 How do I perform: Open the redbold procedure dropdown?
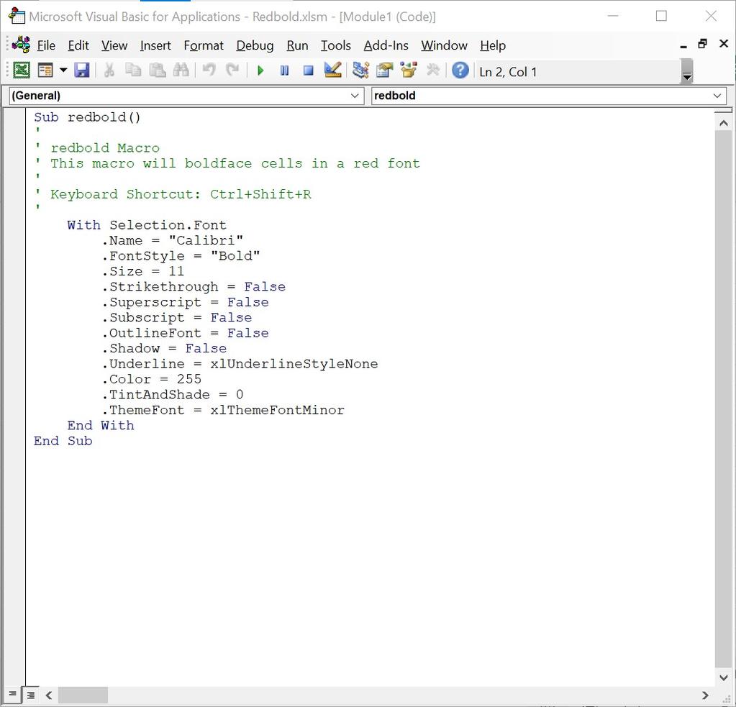(x=717, y=95)
